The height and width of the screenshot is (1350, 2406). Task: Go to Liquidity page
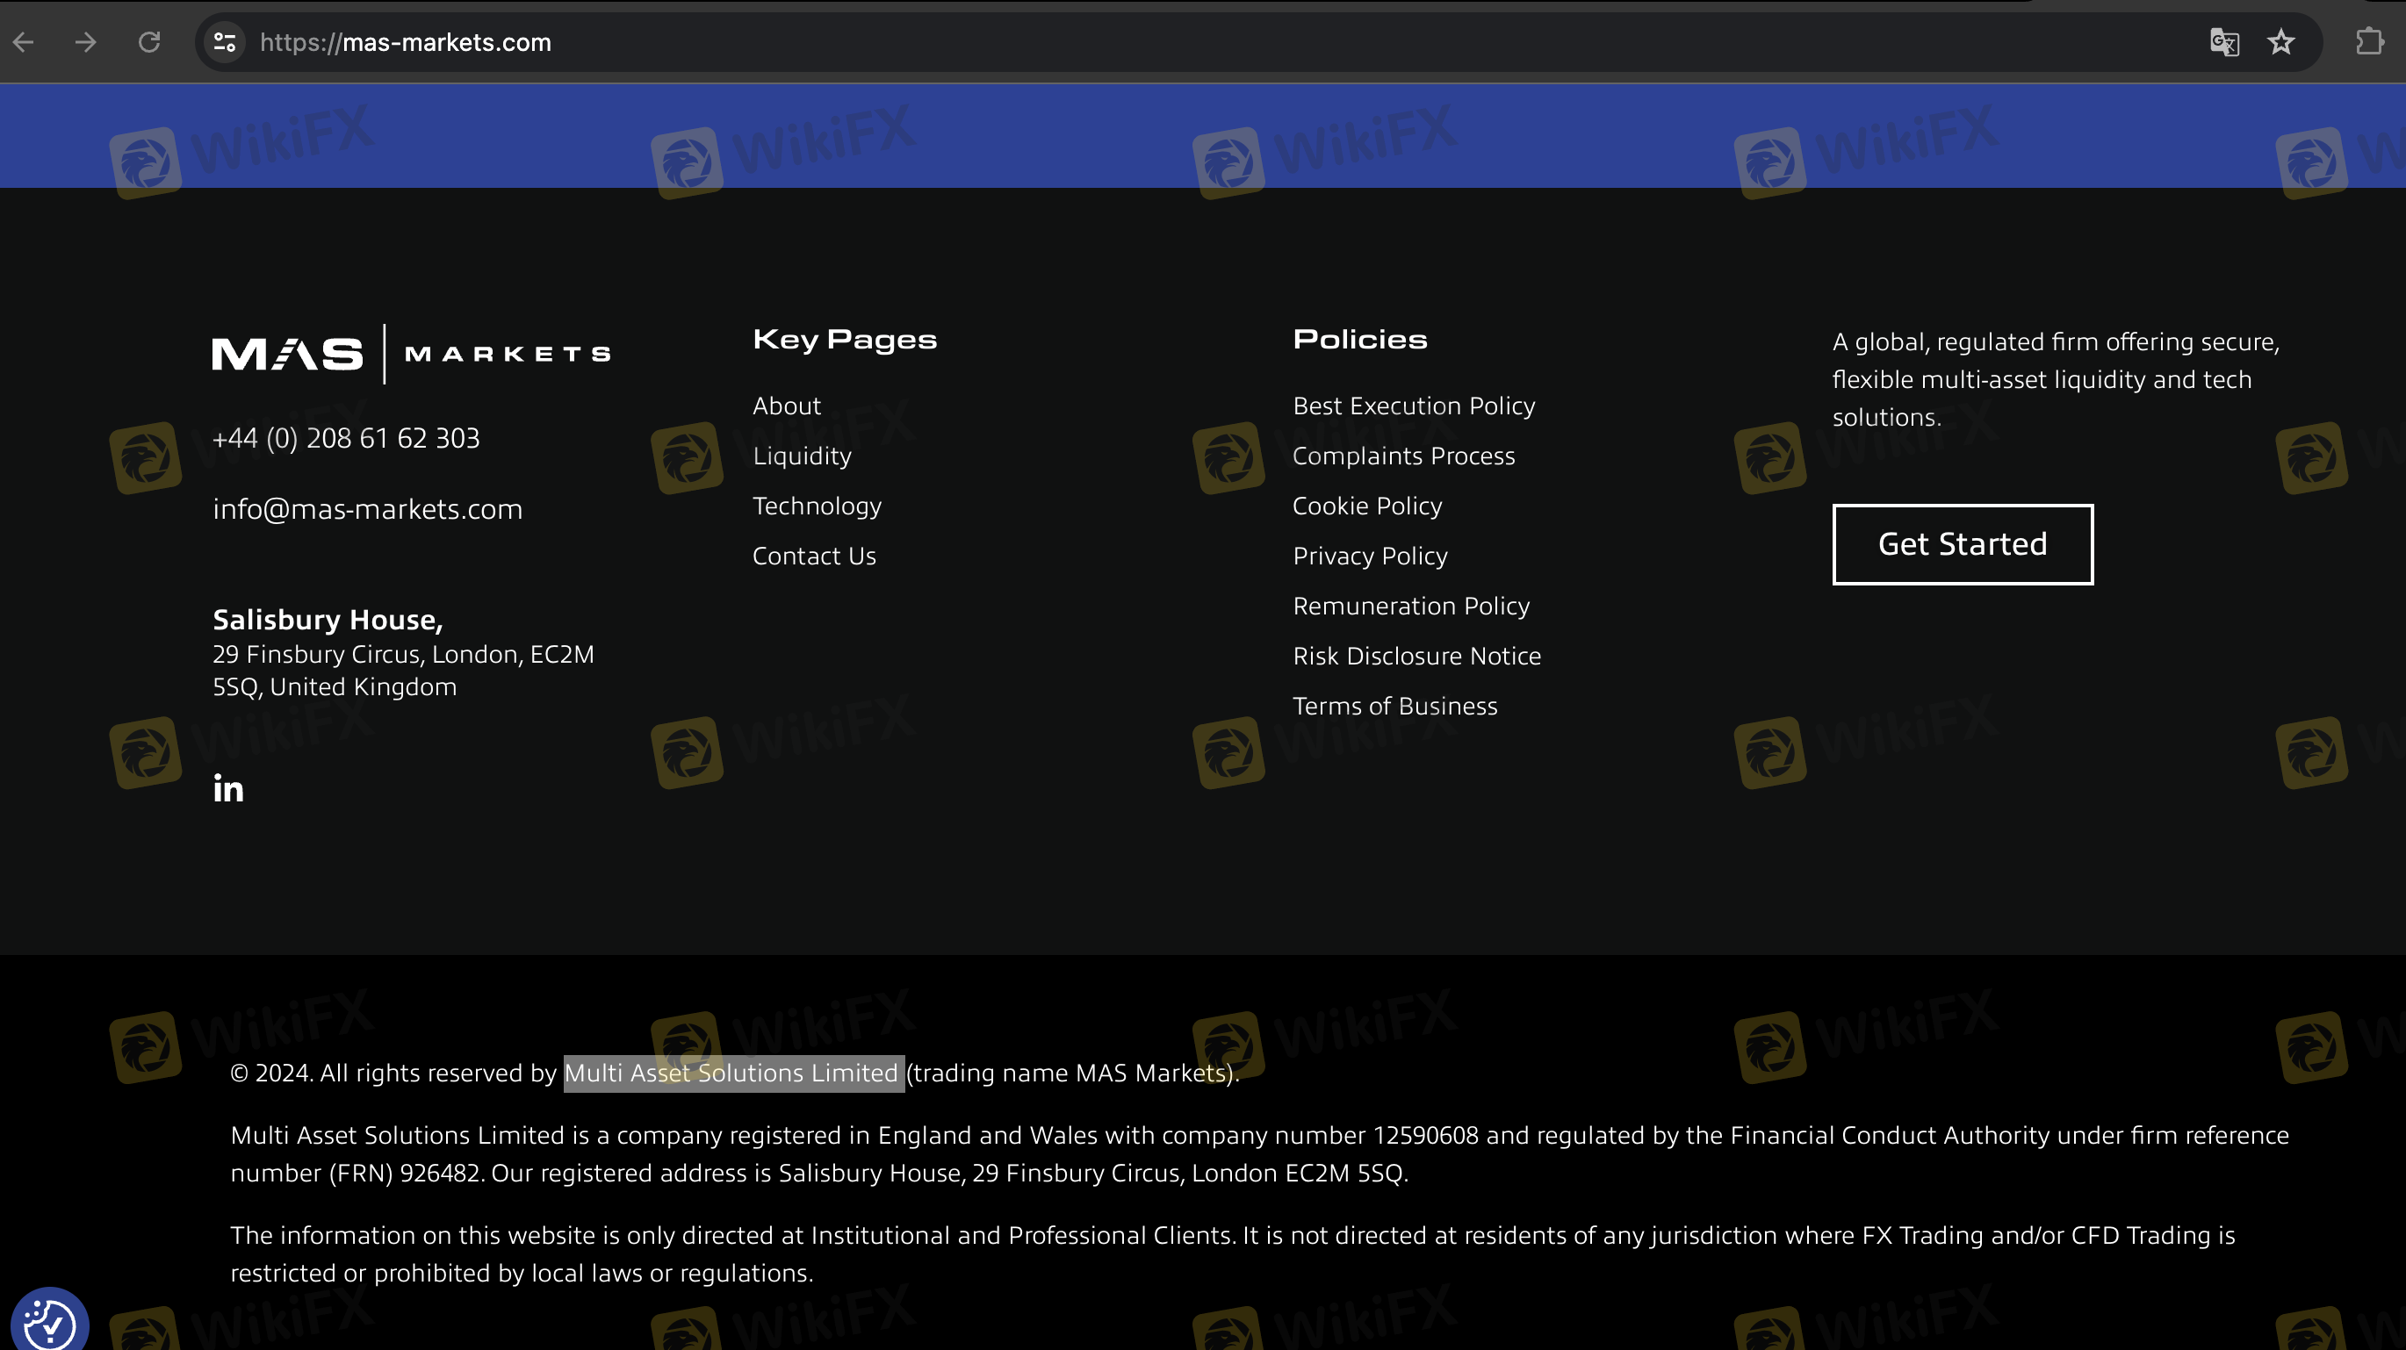tap(802, 456)
